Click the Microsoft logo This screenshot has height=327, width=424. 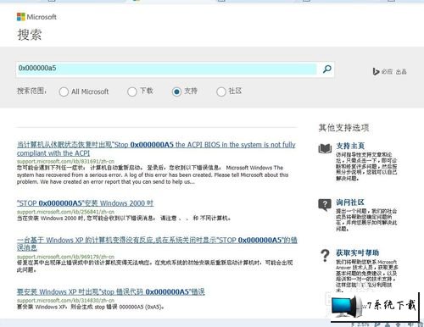[x=36, y=17]
